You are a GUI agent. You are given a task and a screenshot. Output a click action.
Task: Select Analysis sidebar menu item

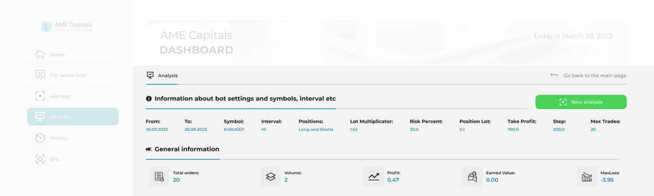pos(73,117)
